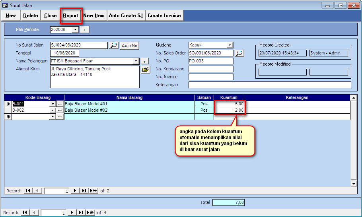This screenshot has height=217, width=362.
Task: Click Nama Barang column header
Action: [130, 97]
